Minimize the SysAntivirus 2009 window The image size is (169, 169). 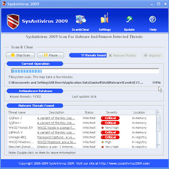click(152, 4)
